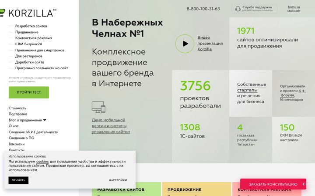Select Доработки сайта menu item
The width and height of the screenshot is (315, 196).
[x=30, y=62]
